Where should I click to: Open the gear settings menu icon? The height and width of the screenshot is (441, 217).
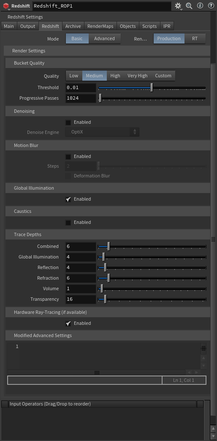[x=178, y=6]
